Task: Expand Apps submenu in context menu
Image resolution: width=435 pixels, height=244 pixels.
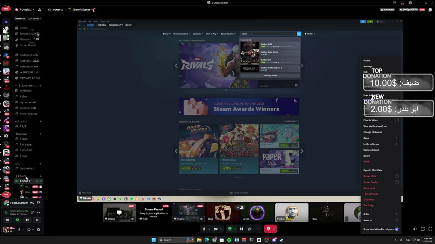Action: [x=380, y=138]
